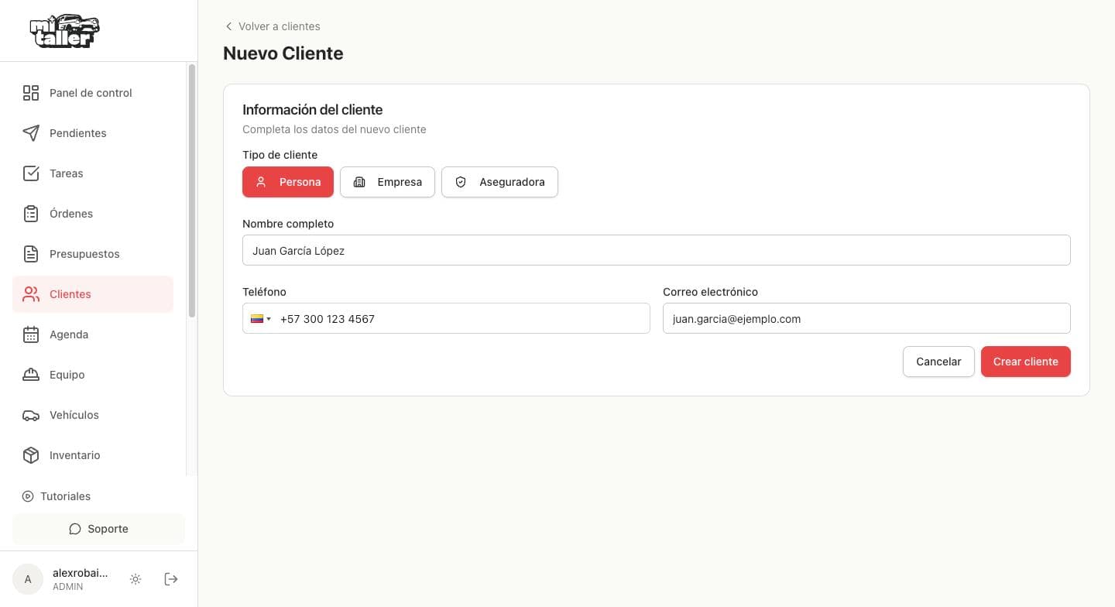Toggle the light theme sun icon
The width and height of the screenshot is (1115, 607).
click(x=136, y=579)
